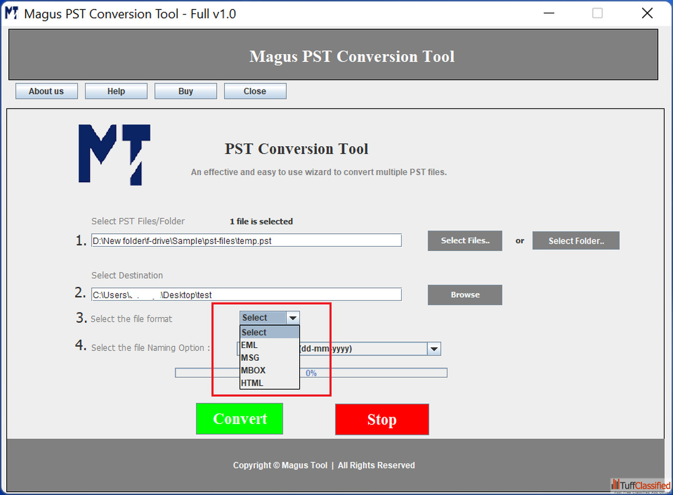The image size is (673, 495).
Task: Click the large MT logo image
Action: tap(115, 155)
